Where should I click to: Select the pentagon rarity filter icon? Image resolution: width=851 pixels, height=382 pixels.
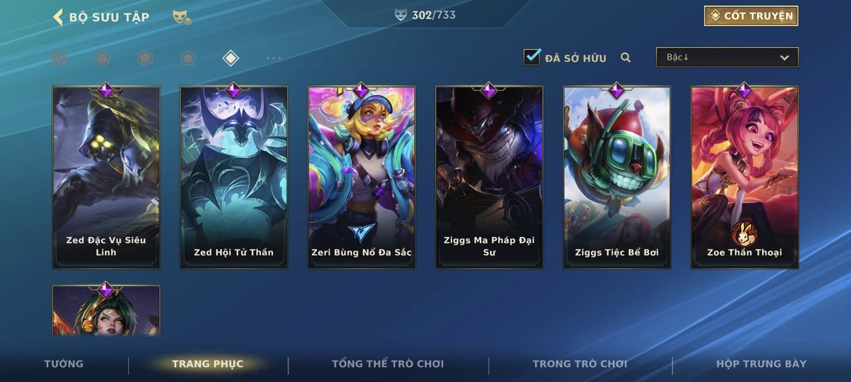click(x=187, y=58)
